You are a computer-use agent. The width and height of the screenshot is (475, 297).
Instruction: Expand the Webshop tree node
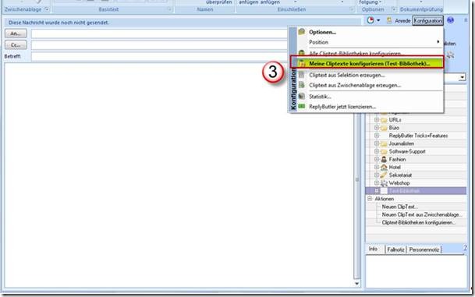click(x=377, y=183)
